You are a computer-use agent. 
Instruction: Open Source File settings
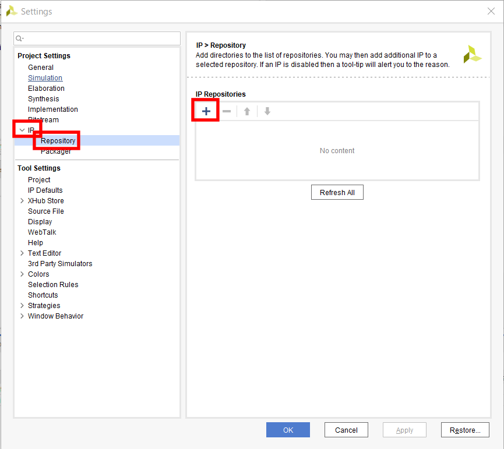(x=45, y=211)
